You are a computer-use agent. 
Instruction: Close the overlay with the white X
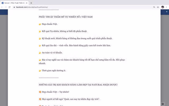coord(167,12)
